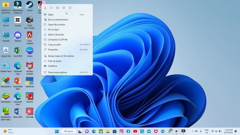Select the Steam desktop icon
This screenshot has width=240, height=135.
(x=30, y=6)
